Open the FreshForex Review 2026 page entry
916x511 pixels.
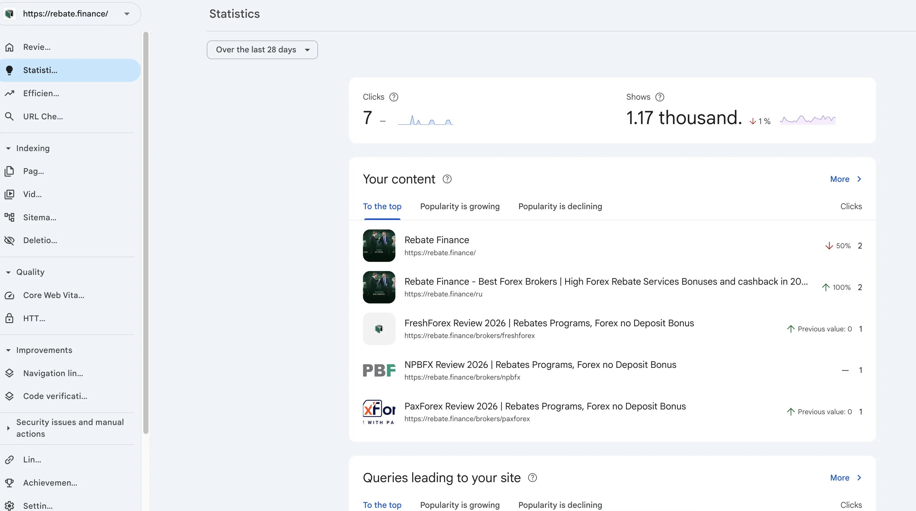tap(549, 323)
